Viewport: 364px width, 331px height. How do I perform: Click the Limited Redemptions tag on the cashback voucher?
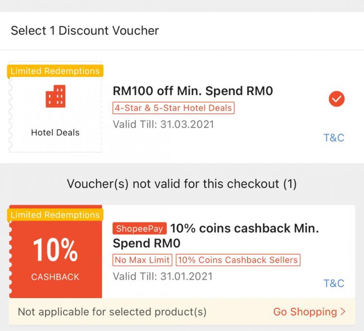pyautogui.click(x=55, y=215)
